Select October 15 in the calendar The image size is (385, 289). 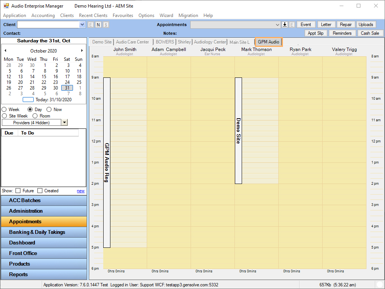coord(44,77)
